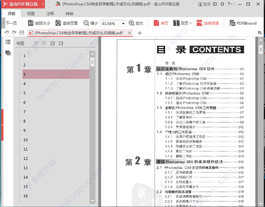Open the tab list dropdown at far right
Image resolution: width=265 pixels, height=207 pixels.
point(260,33)
